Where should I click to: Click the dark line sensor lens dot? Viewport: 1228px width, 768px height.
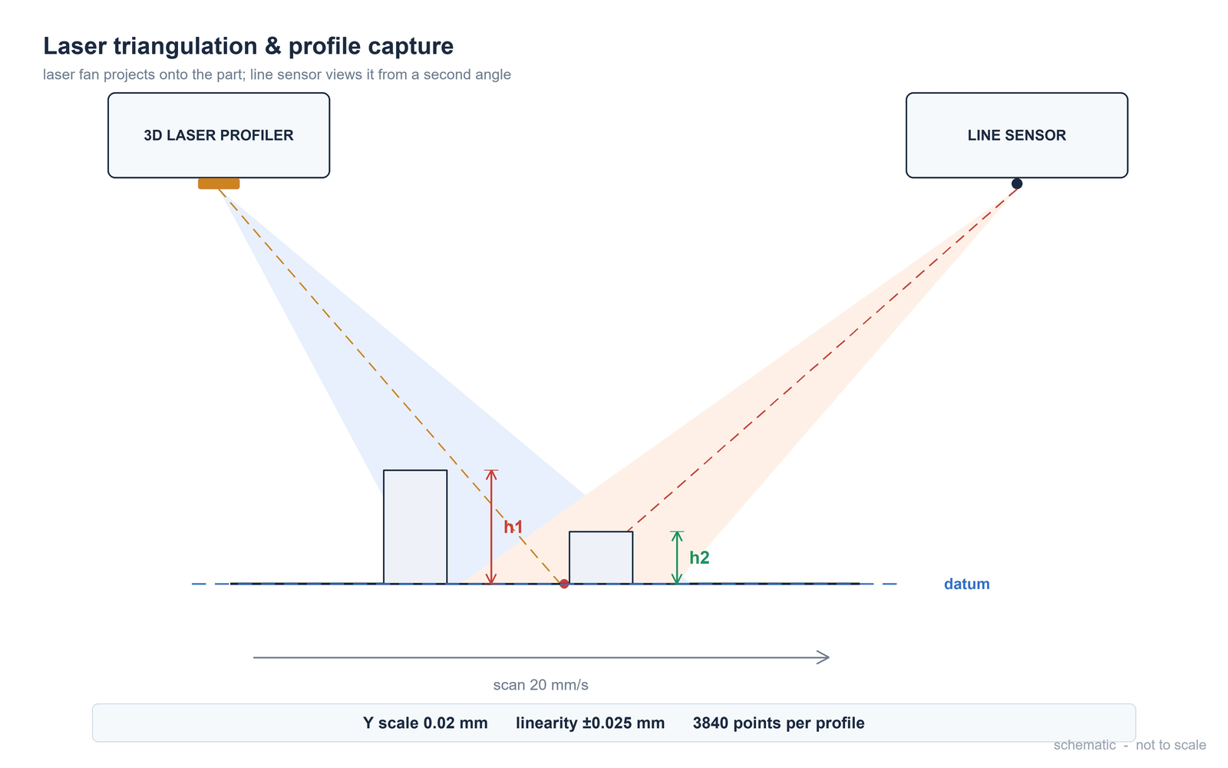click(x=1017, y=184)
